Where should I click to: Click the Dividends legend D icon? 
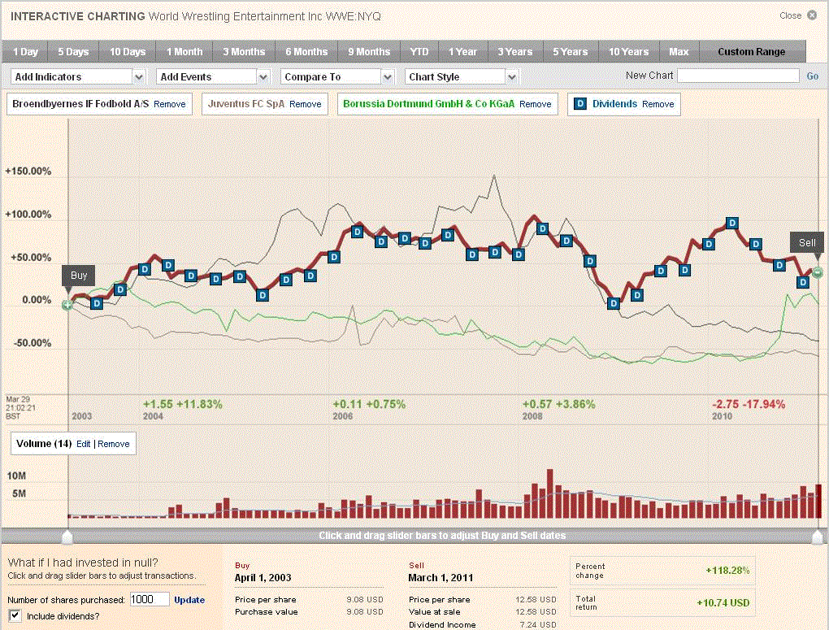coord(580,104)
